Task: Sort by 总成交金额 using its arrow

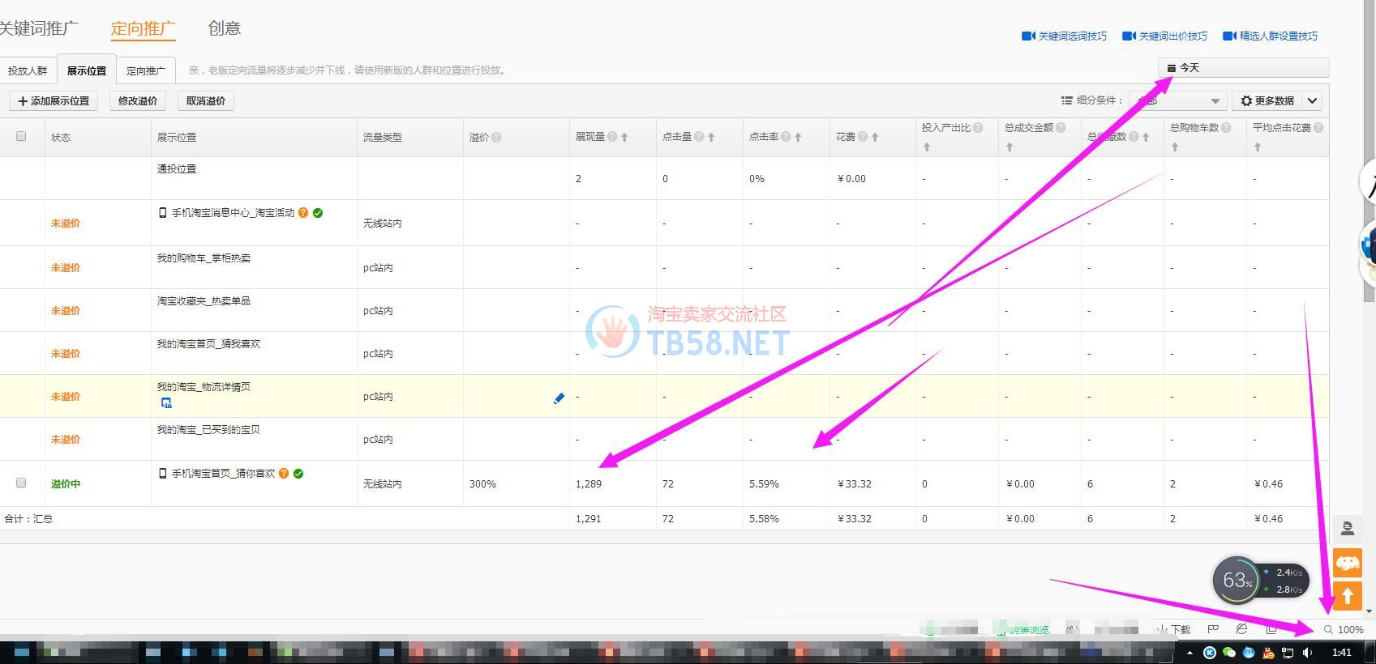Action: (1009, 147)
